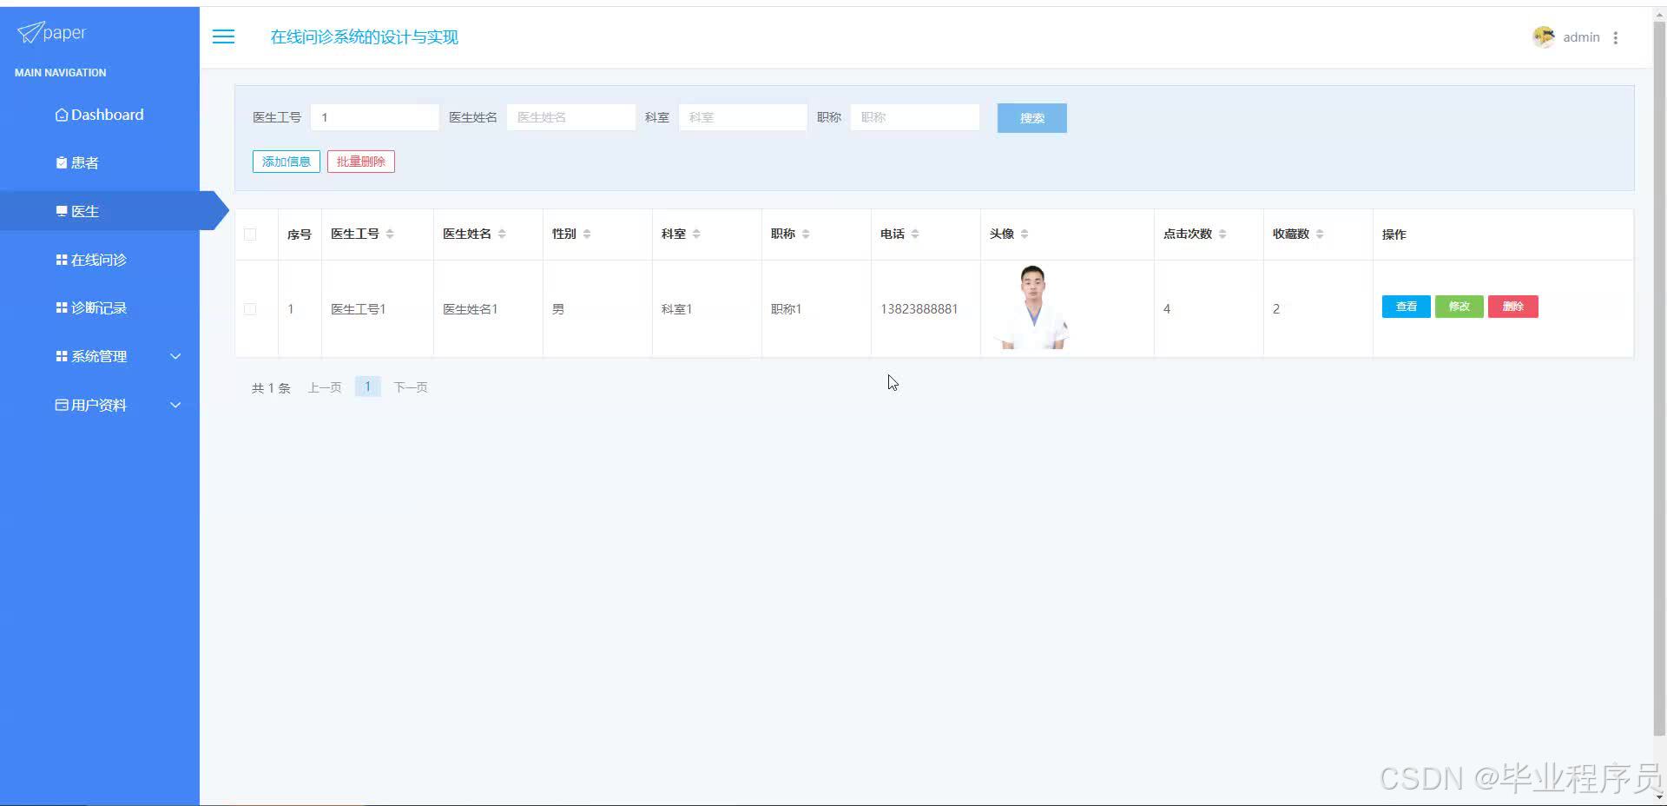Sort by 头像 column arrows
The image size is (1667, 806).
point(1025,234)
